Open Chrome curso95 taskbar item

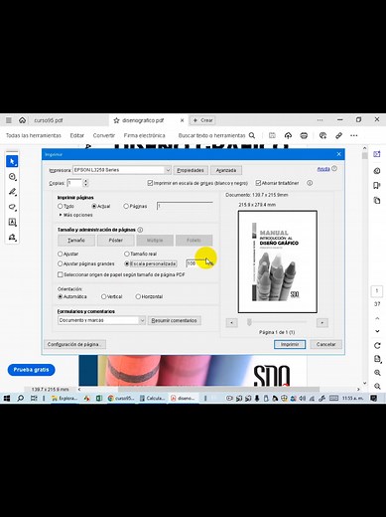click(121, 398)
